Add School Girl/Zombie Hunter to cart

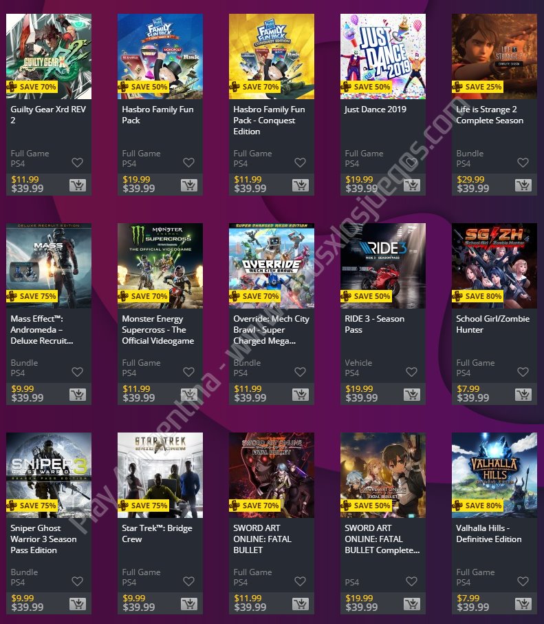[x=523, y=395]
